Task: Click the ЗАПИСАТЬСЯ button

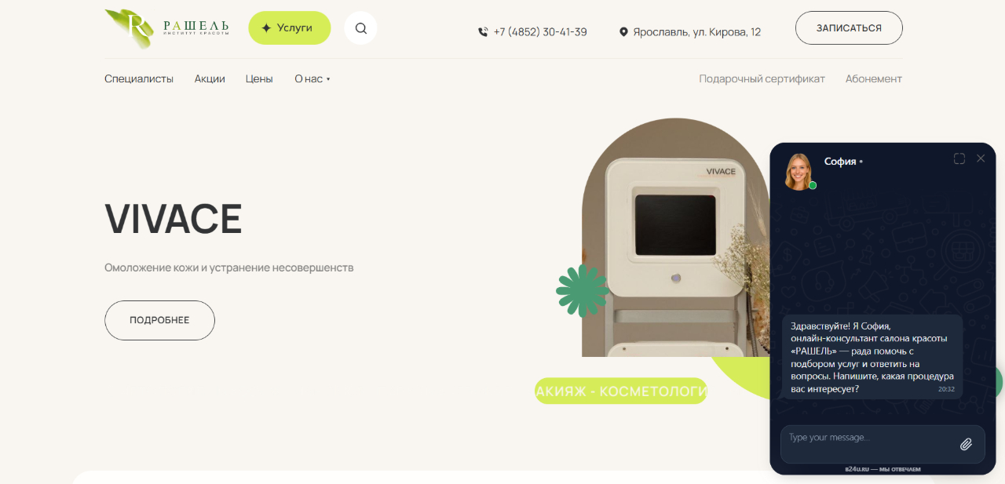Action: [849, 28]
